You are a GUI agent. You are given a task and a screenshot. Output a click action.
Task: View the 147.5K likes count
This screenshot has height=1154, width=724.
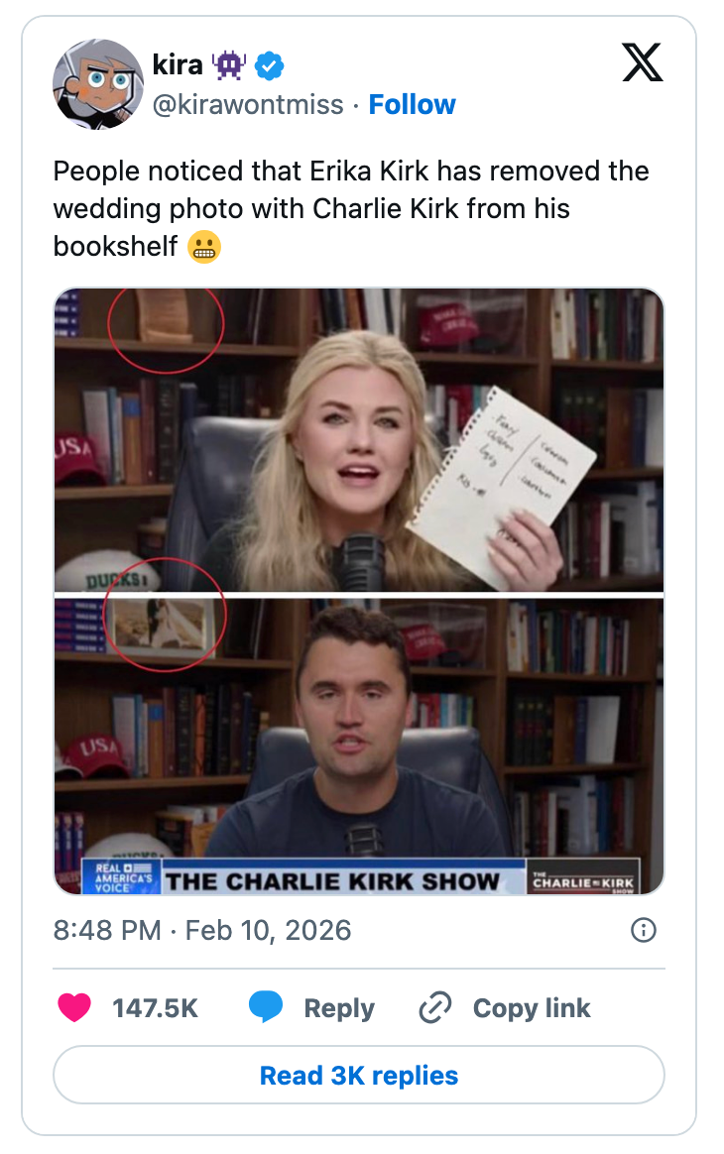pos(155,1008)
